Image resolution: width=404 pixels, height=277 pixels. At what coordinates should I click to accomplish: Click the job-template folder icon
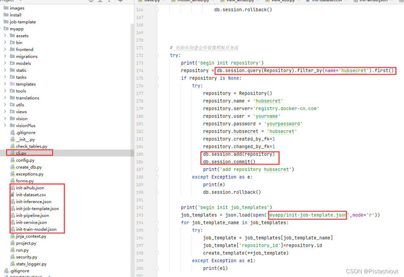pos(6,22)
